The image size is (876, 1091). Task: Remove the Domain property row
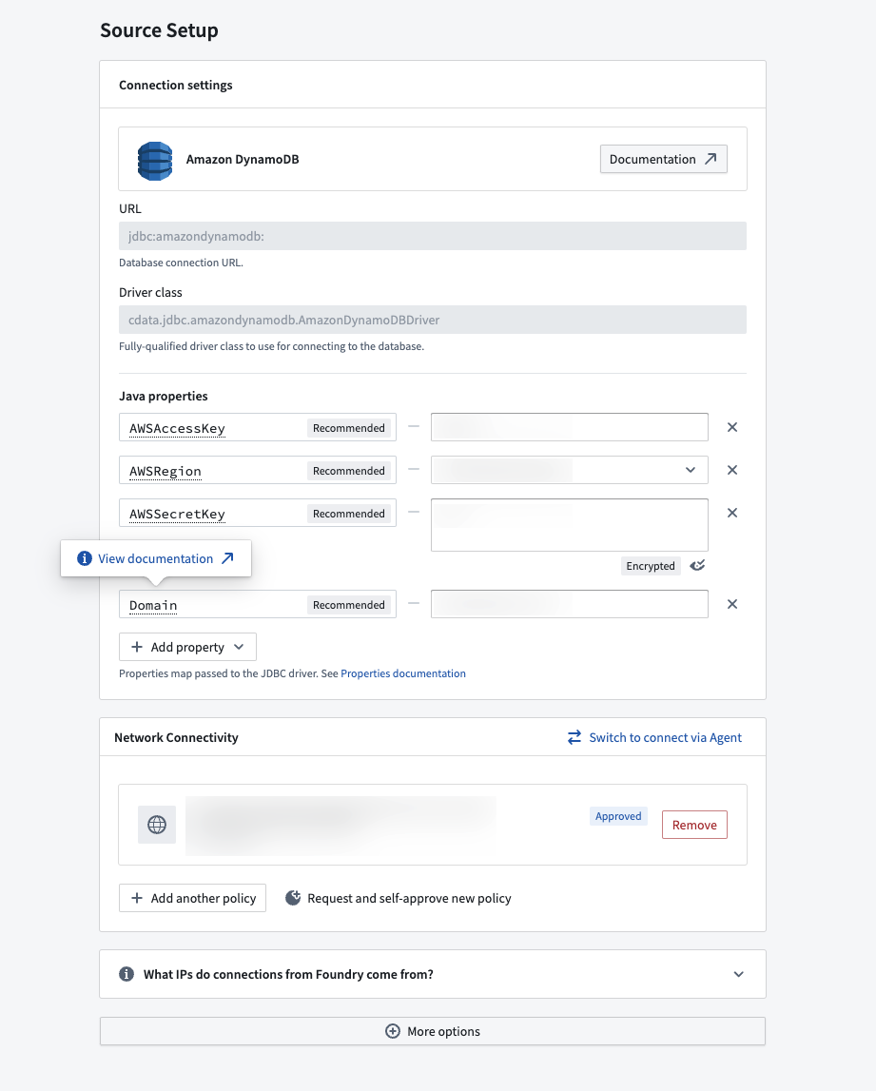(732, 604)
